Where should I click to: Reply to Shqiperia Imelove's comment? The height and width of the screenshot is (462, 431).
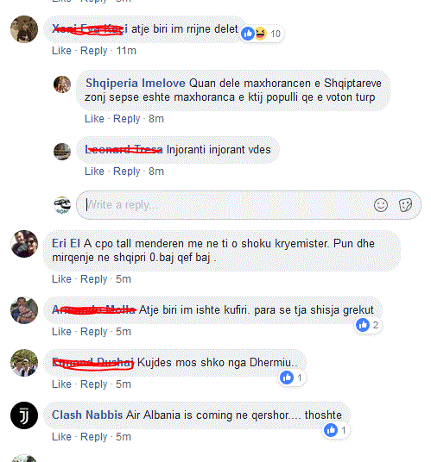[127, 119]
